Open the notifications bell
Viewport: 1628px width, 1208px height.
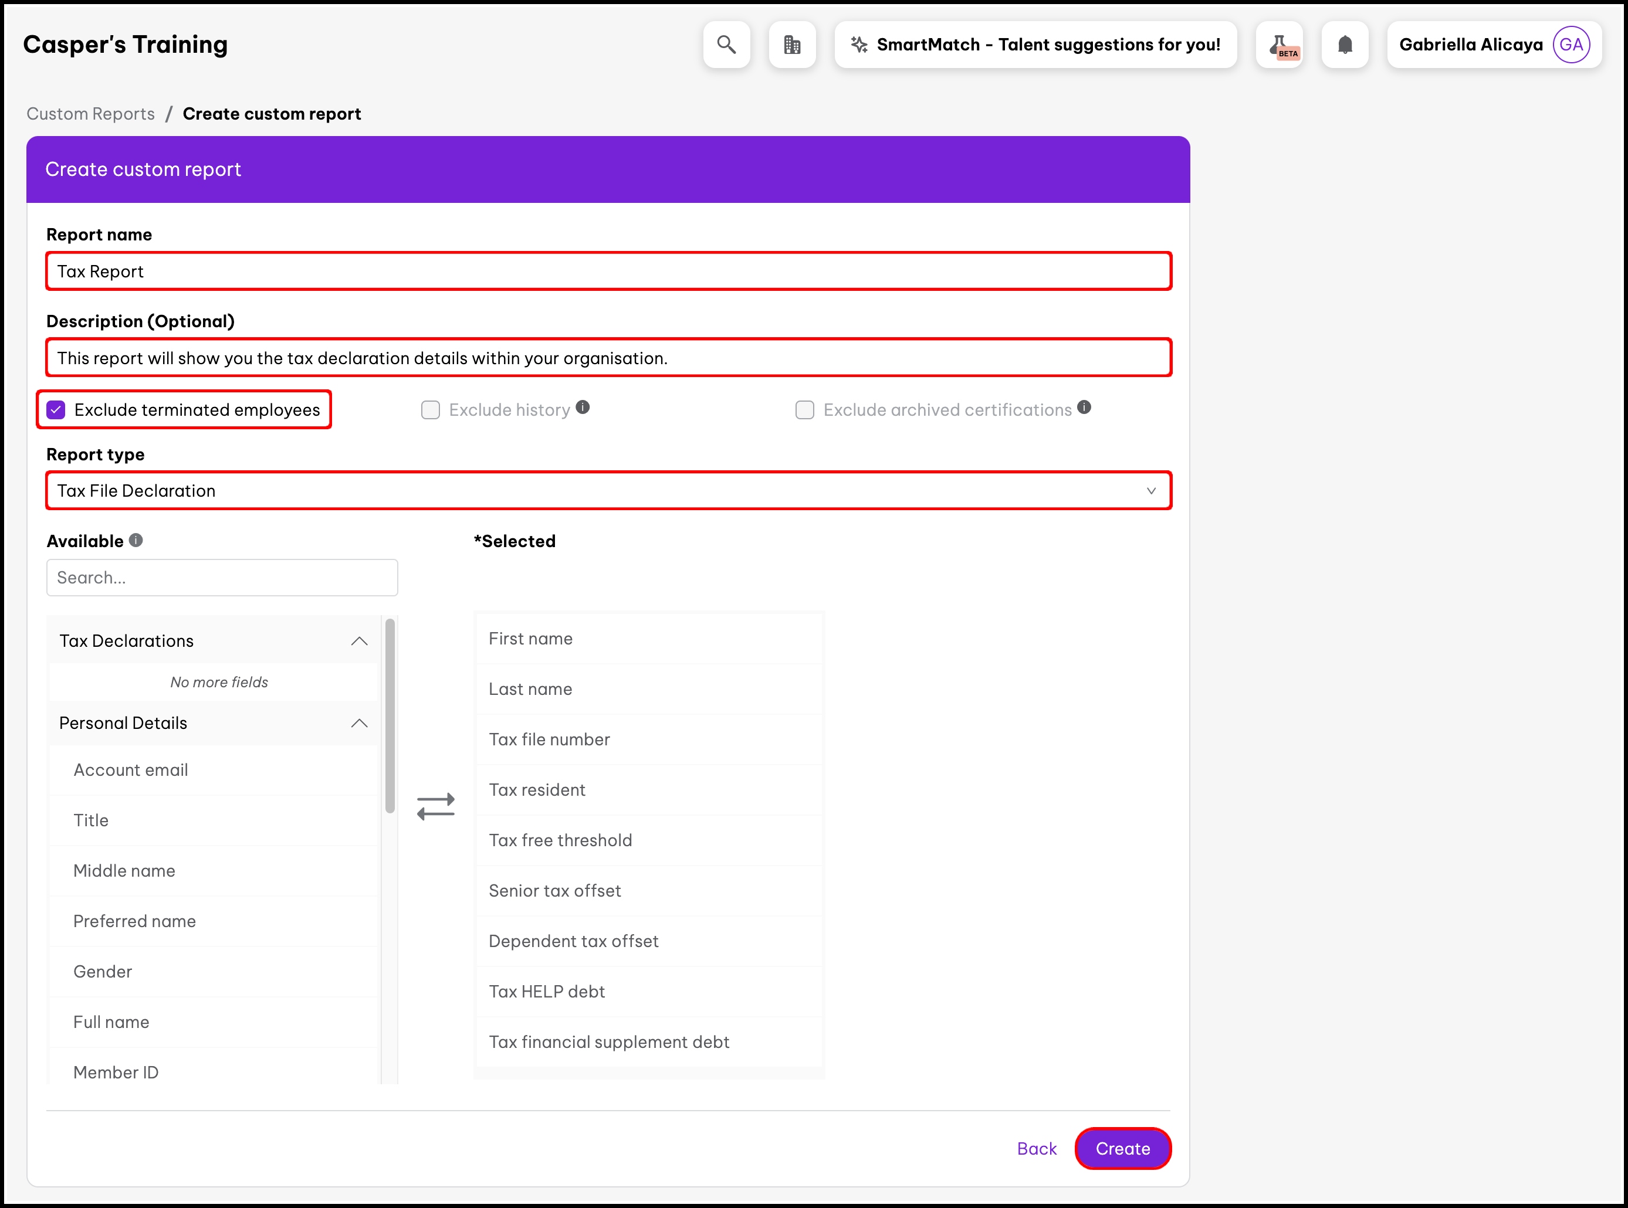1344,45
